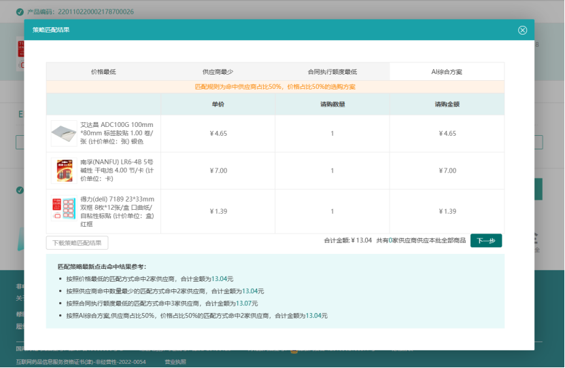Image resolution: width=565 pixels, height=368 pixels.
Task: Click the supplier count 0 in summary
Action: pos(390,240)
